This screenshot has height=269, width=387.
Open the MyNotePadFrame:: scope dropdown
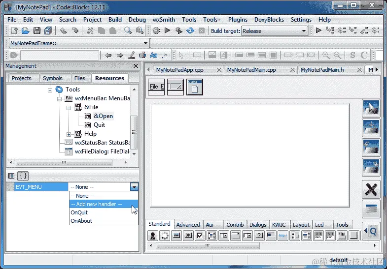point(79,43)
